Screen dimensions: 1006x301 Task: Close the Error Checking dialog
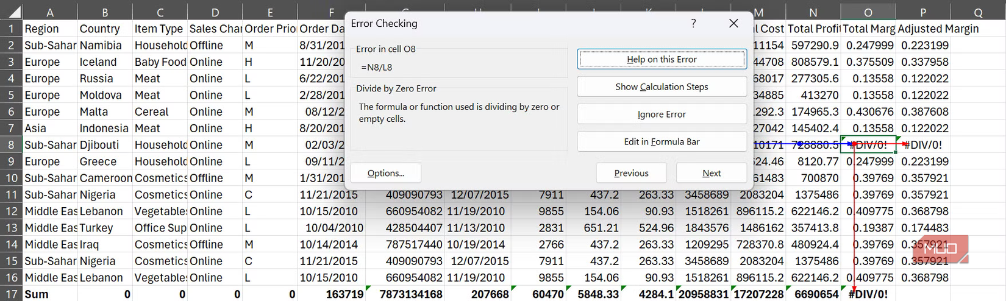pos(733,23)
